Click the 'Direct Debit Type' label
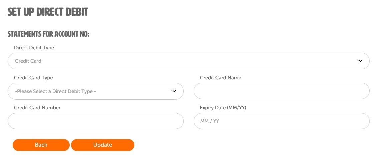379x160 pixels. point(34,48)
